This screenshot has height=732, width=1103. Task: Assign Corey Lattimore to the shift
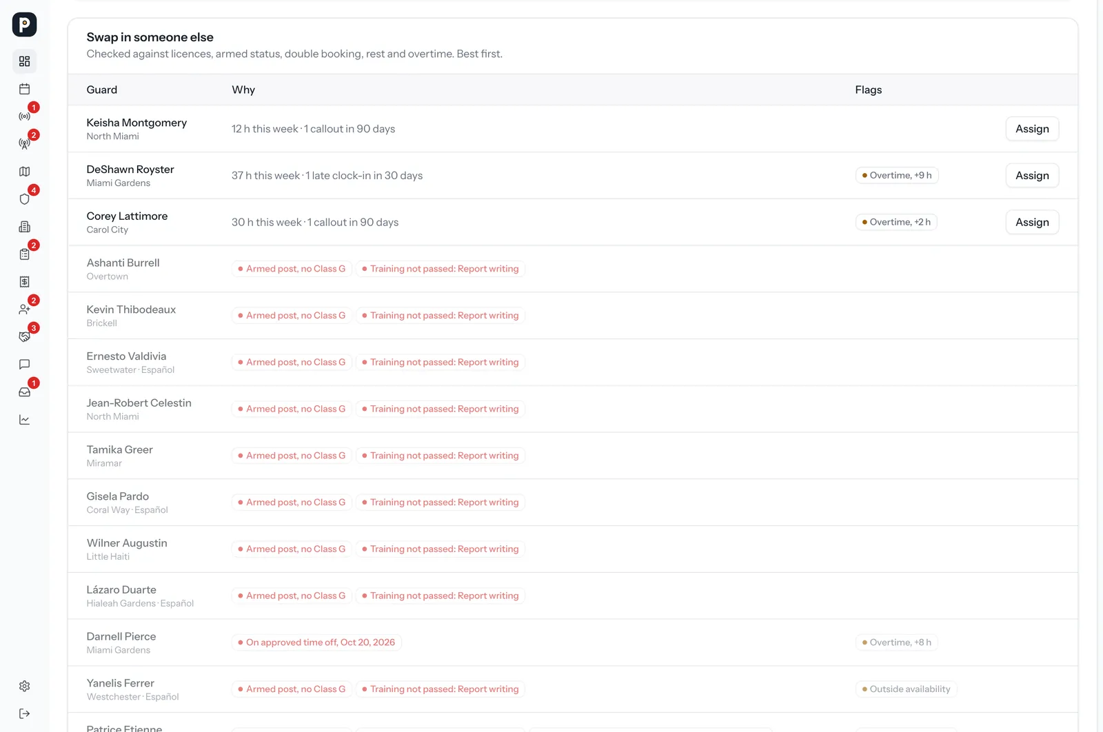coord(1032,222)
